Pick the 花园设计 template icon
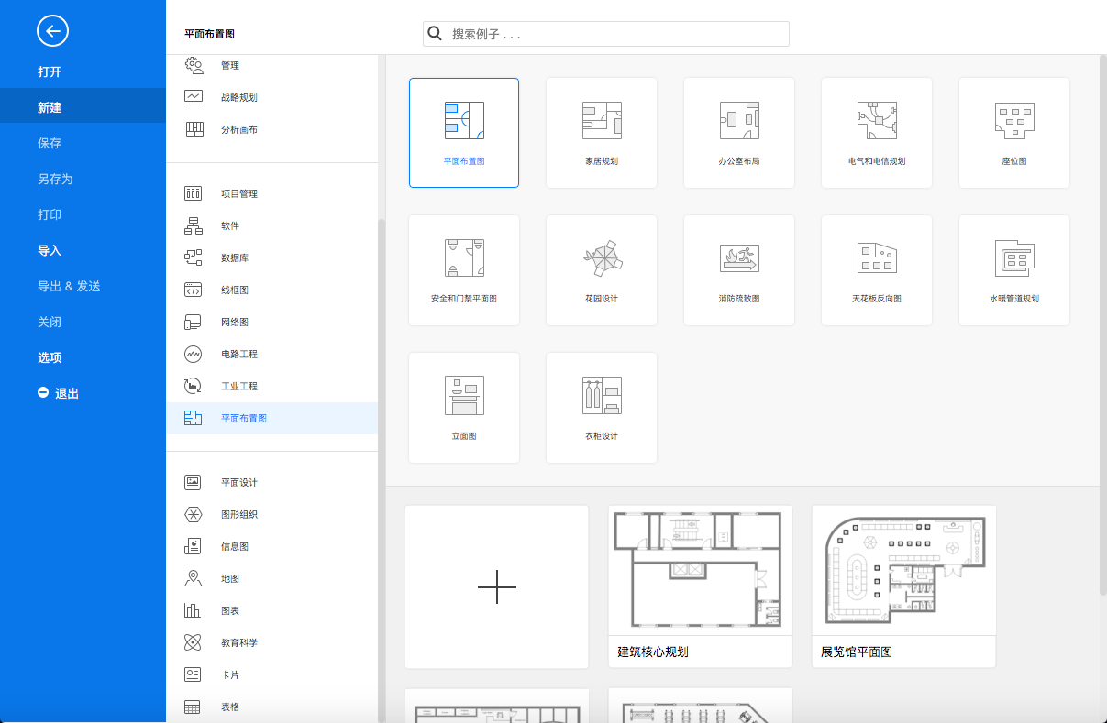 tap(602, 258)
